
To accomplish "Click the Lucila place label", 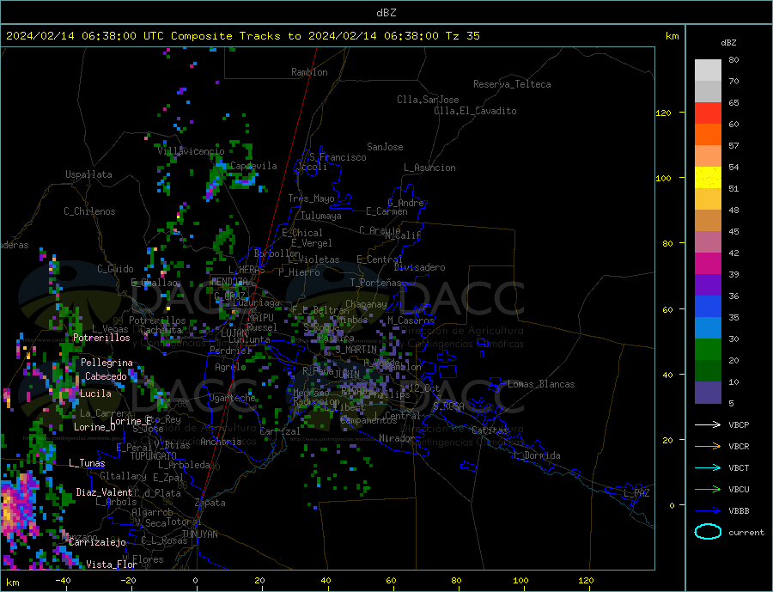I will 95,394.
